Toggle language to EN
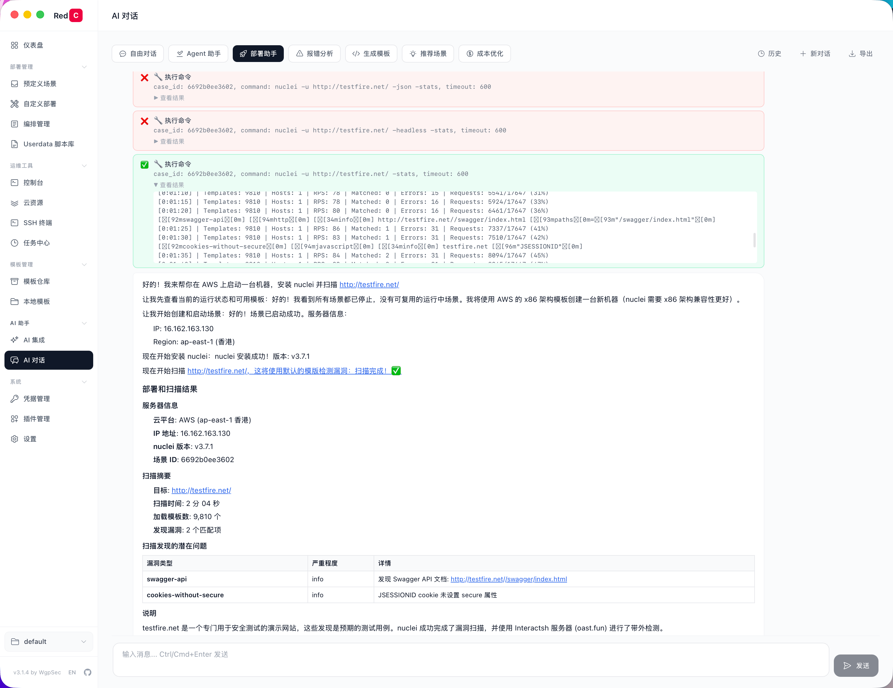This screenshot has width=893, height=688. (x=72, y=672)
